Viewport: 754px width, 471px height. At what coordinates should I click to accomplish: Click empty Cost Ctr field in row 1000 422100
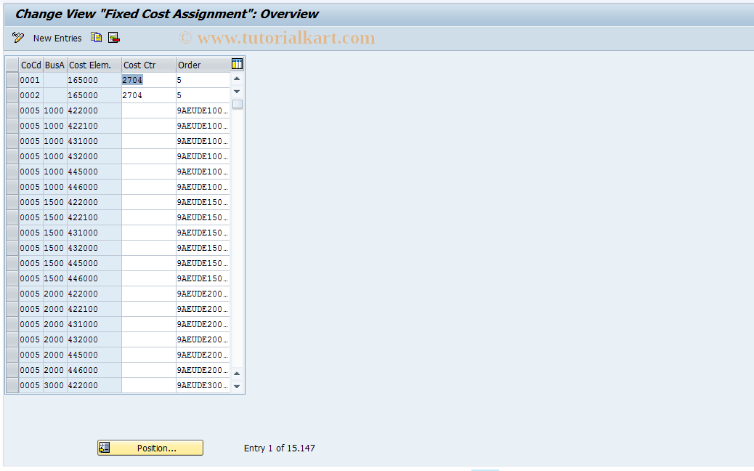click(149, 126)
